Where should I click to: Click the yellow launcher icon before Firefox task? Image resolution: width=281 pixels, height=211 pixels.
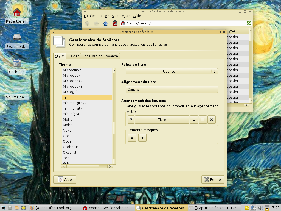[24, 208]
